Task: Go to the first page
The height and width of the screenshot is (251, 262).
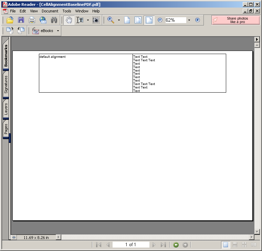Action: click(99, 245)
